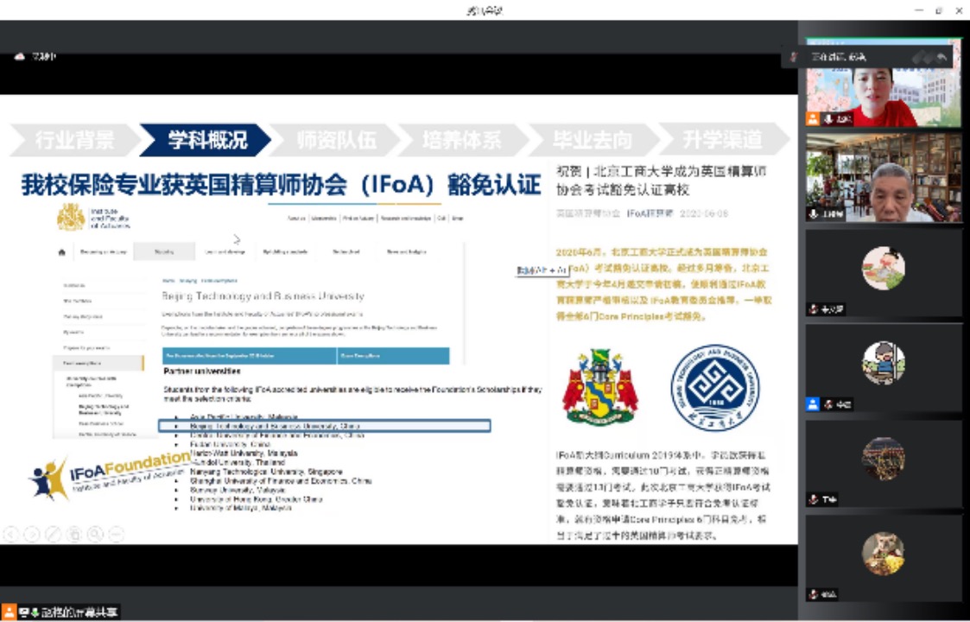
Task: Select the 学科概况 tab on the slide
Action: pyautogui.click(x=207, y=139)
